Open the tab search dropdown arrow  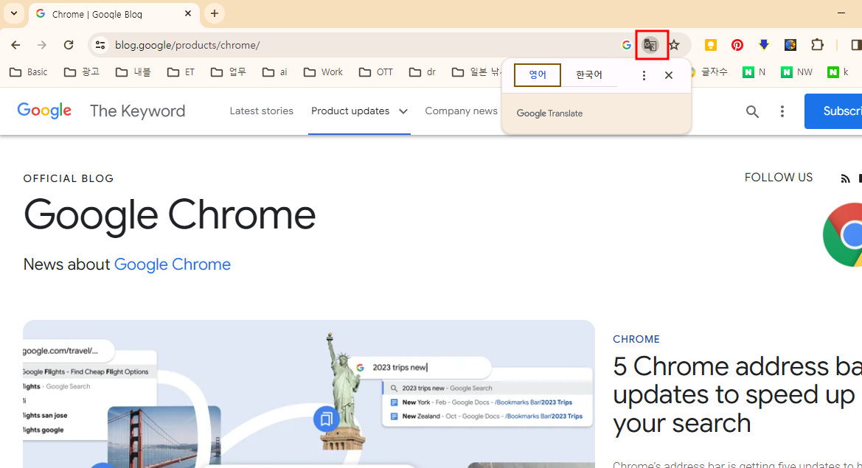pos(14,13)
